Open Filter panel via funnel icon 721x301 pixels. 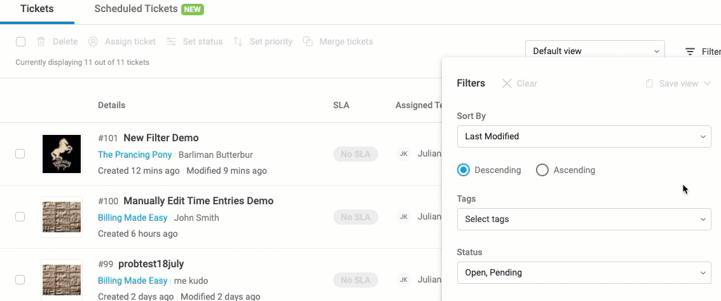click(x=690, y=52)
